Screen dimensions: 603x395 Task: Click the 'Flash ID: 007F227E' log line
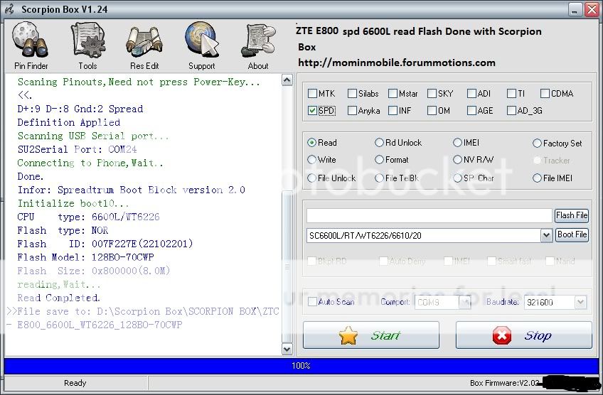point(105,244)
